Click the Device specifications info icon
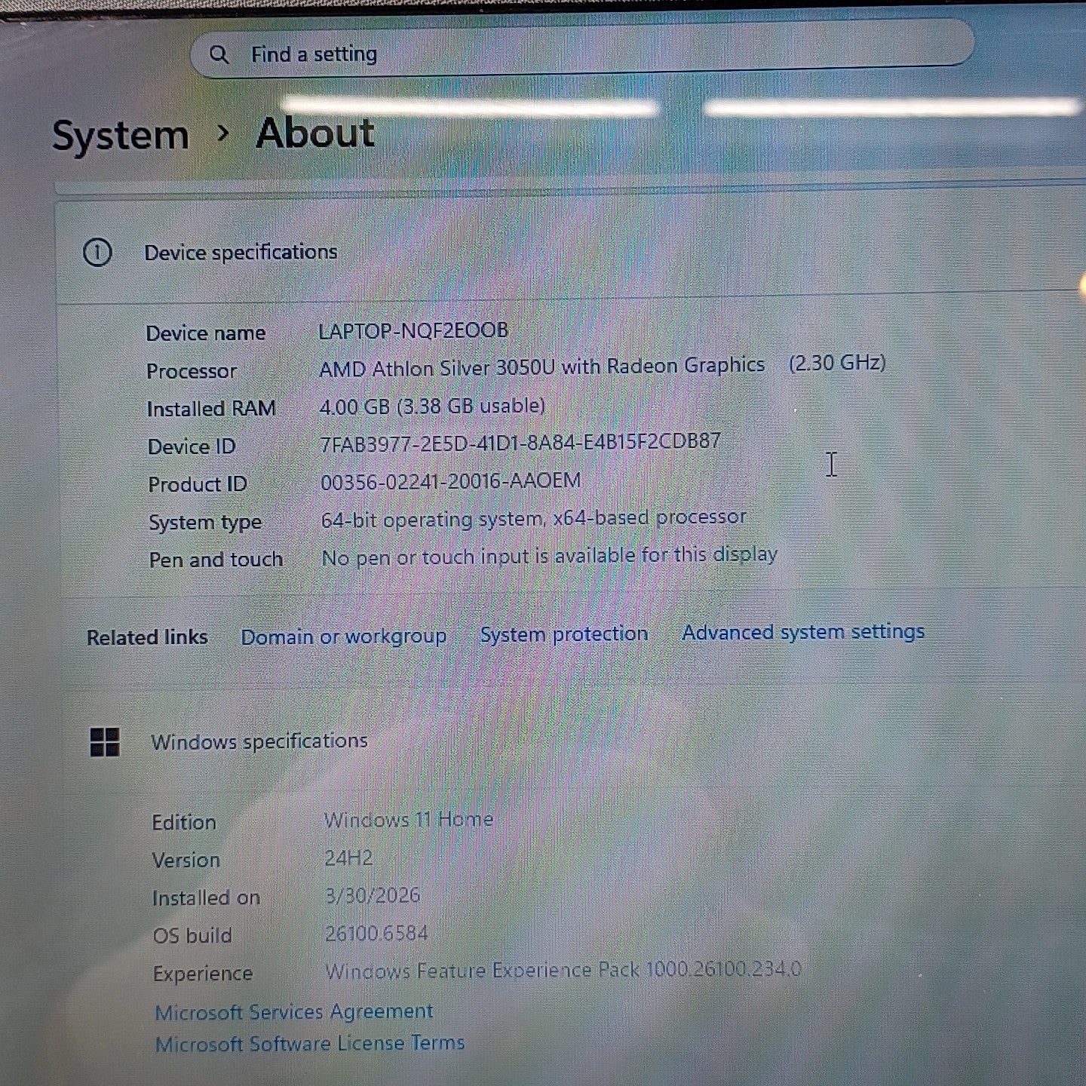Screen dimensions: 1086x1086 [97, 253]
